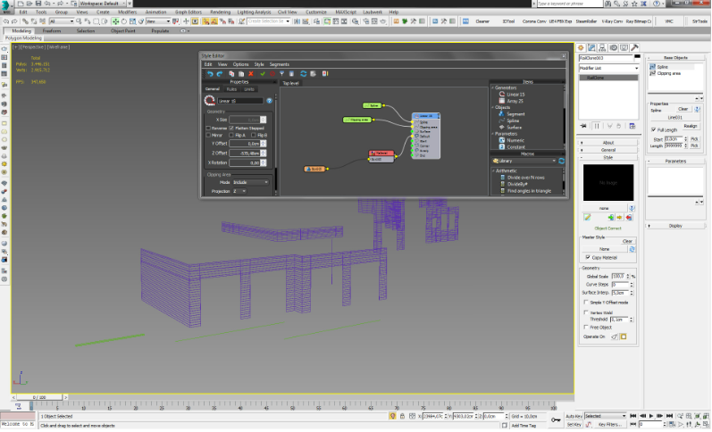Click the Go to End playback button
The width and height of the screenshot is (712, 432).
pos(669,416)
